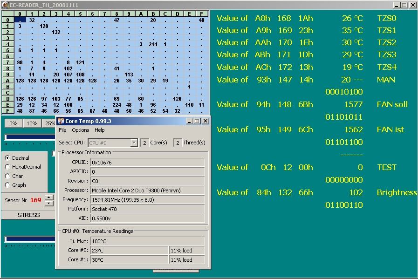The height and width of the screenshot is (279, 418).
Task: Click the Core #0 temperature field
Action: pyautogui.click(x=130, y=251)
